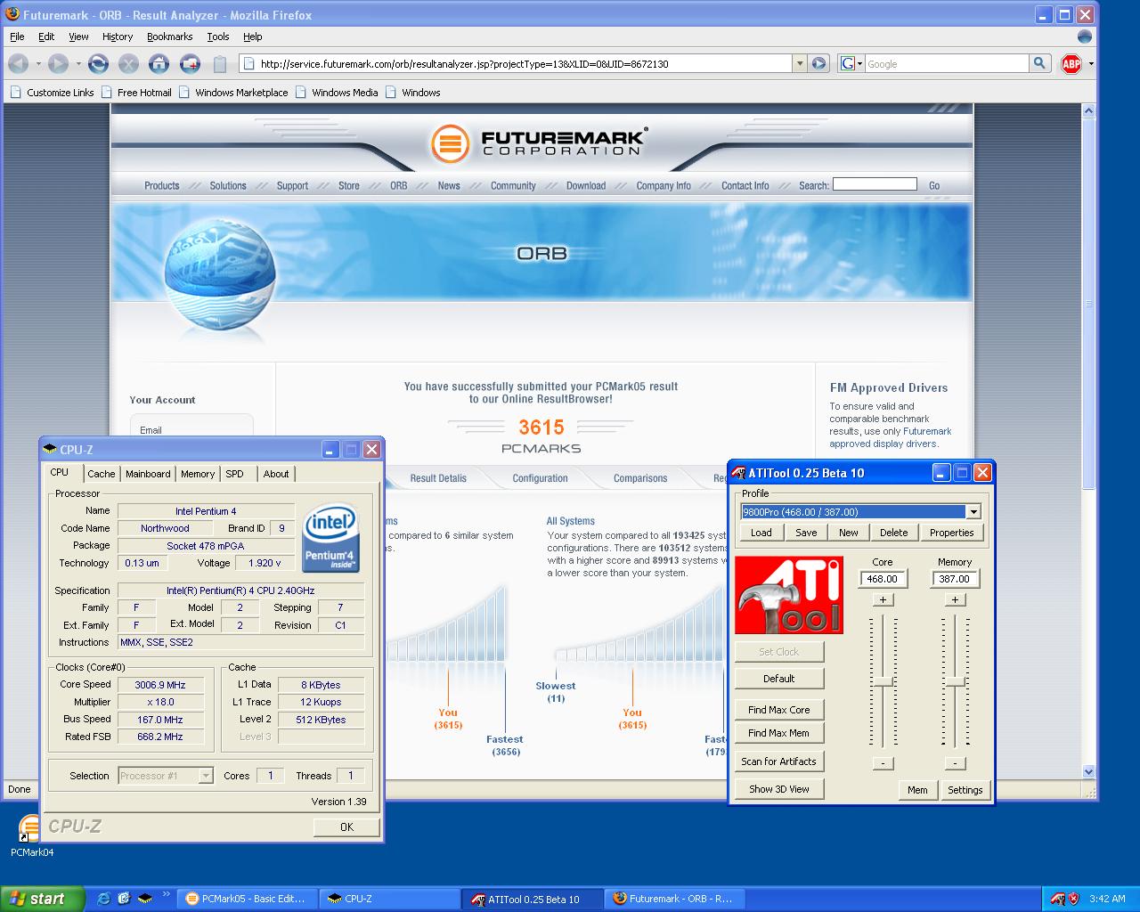Decrease Memory clock with minus button
The image size is (1140, 912).
[x=955, y=763]
